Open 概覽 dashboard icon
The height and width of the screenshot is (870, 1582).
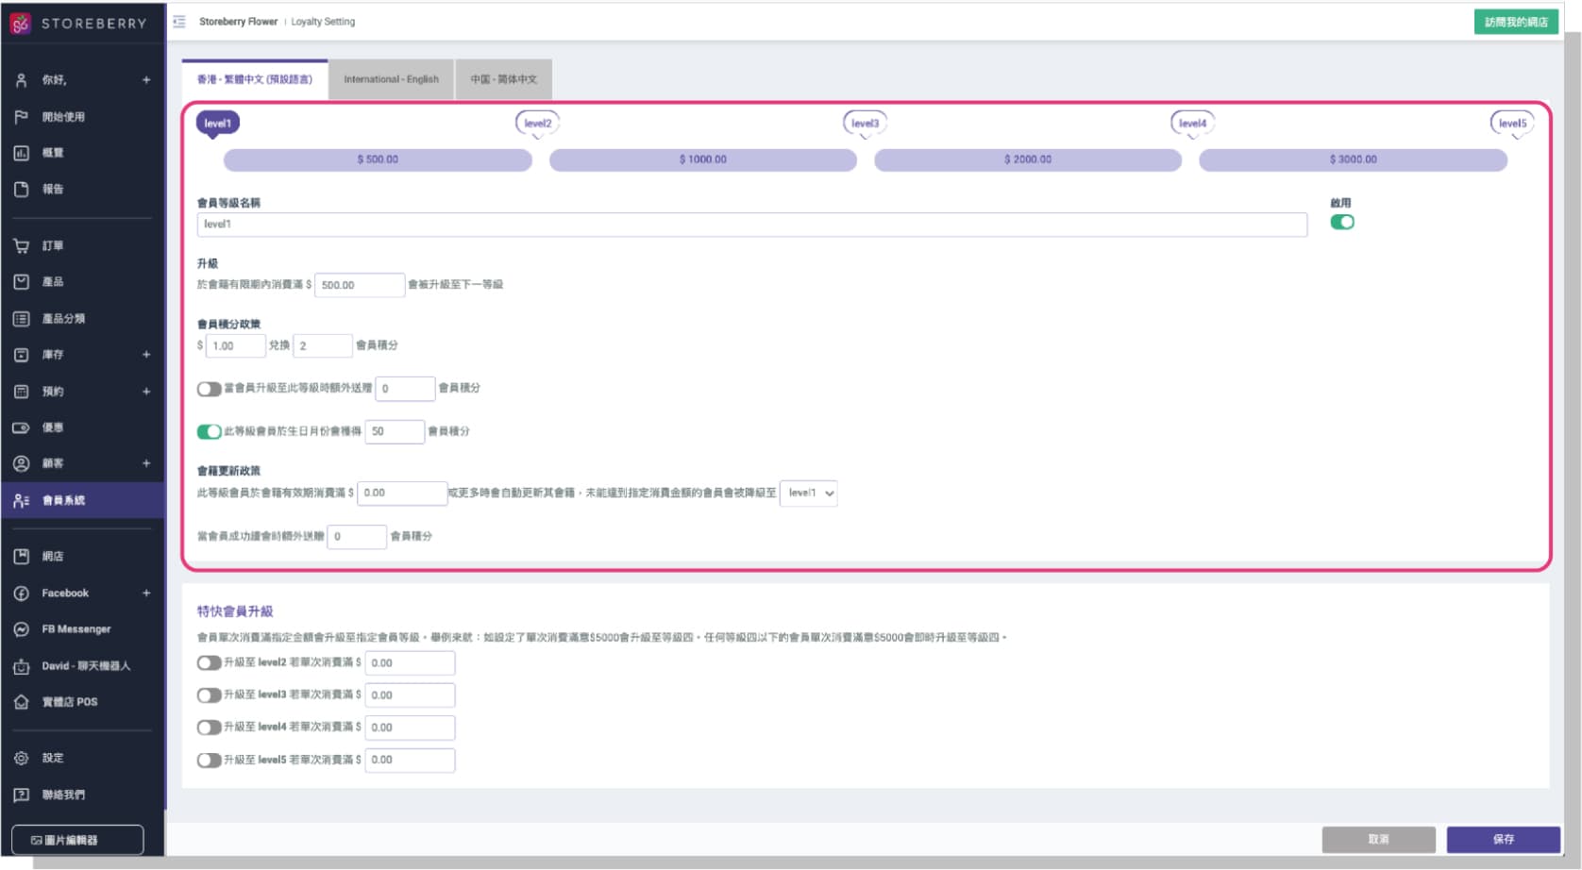tap(21, 153)
